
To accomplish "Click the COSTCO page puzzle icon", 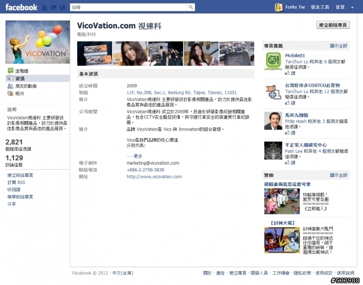I will pos(273,92).
